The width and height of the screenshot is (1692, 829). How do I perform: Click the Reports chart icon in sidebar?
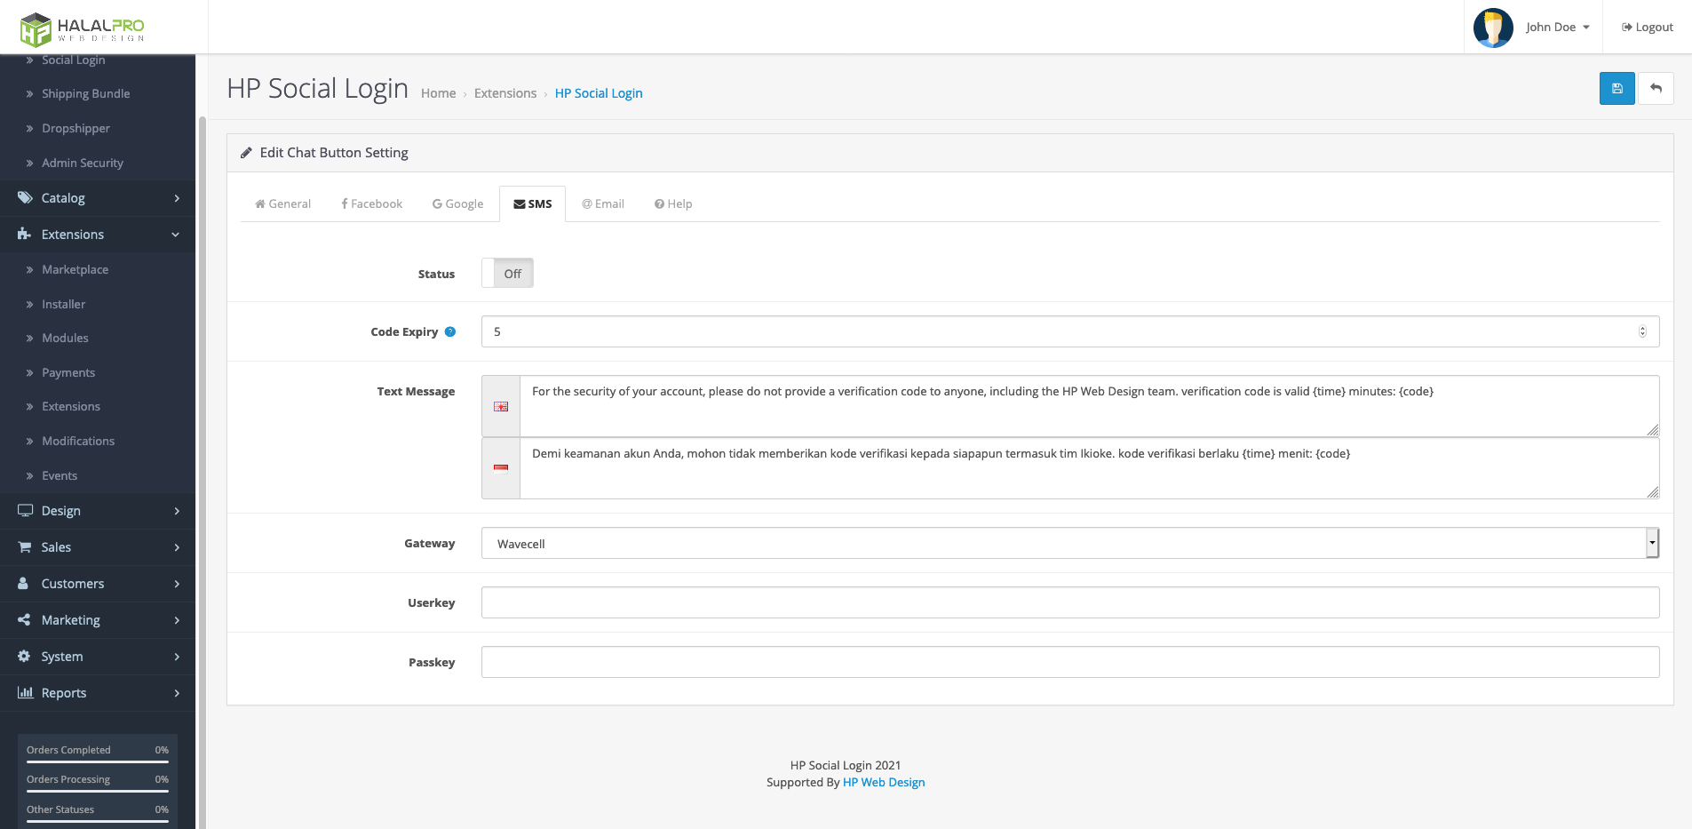[x=25, y=693]
